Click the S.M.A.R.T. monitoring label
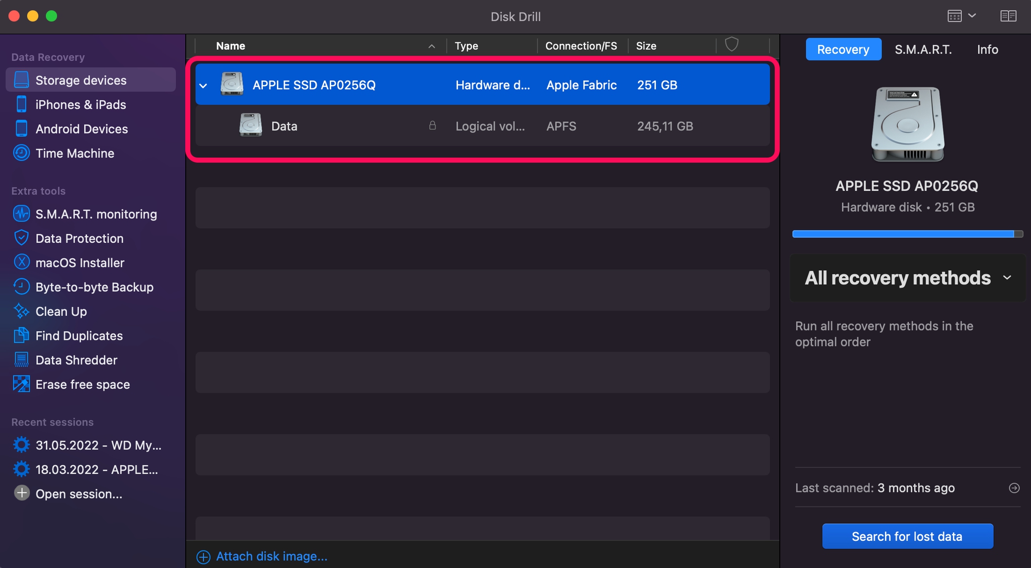The image size is (1031, 568). [96, 214]
